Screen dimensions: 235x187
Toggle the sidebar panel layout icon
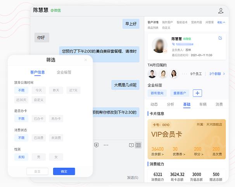[x=138, y=145]
